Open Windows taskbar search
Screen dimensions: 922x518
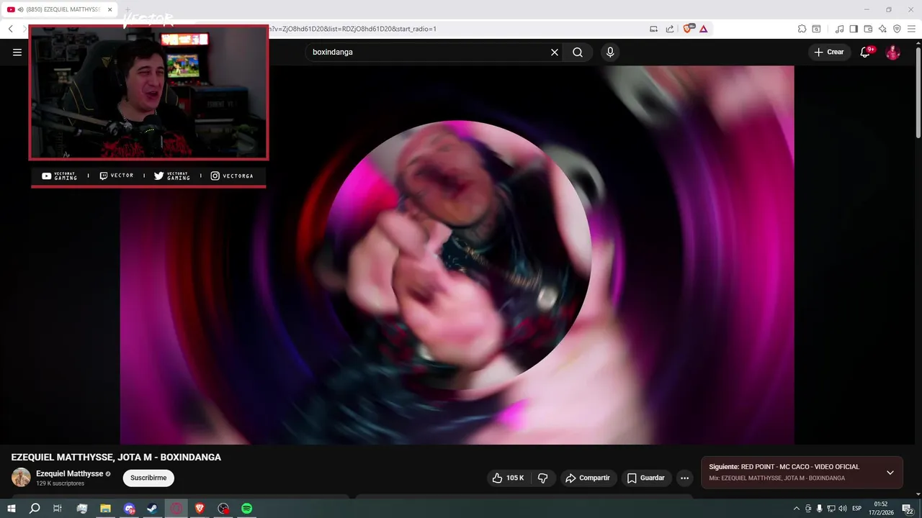coord(35,509)
